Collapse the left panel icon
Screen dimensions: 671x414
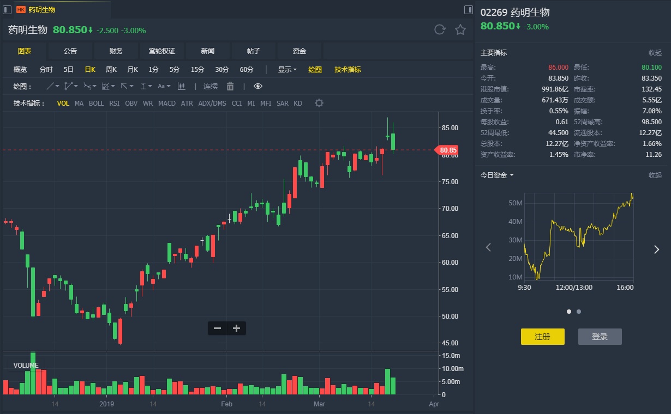click(7, 9)
